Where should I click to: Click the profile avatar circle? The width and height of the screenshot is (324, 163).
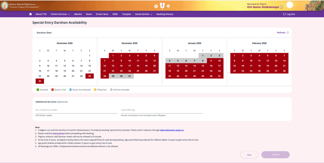(x=290, y=5)
